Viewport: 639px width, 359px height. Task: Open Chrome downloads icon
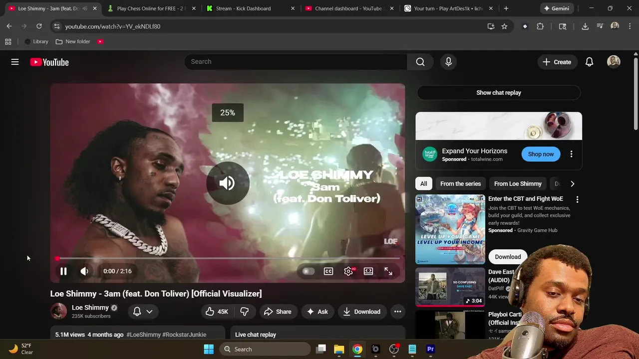pos(585,26)
